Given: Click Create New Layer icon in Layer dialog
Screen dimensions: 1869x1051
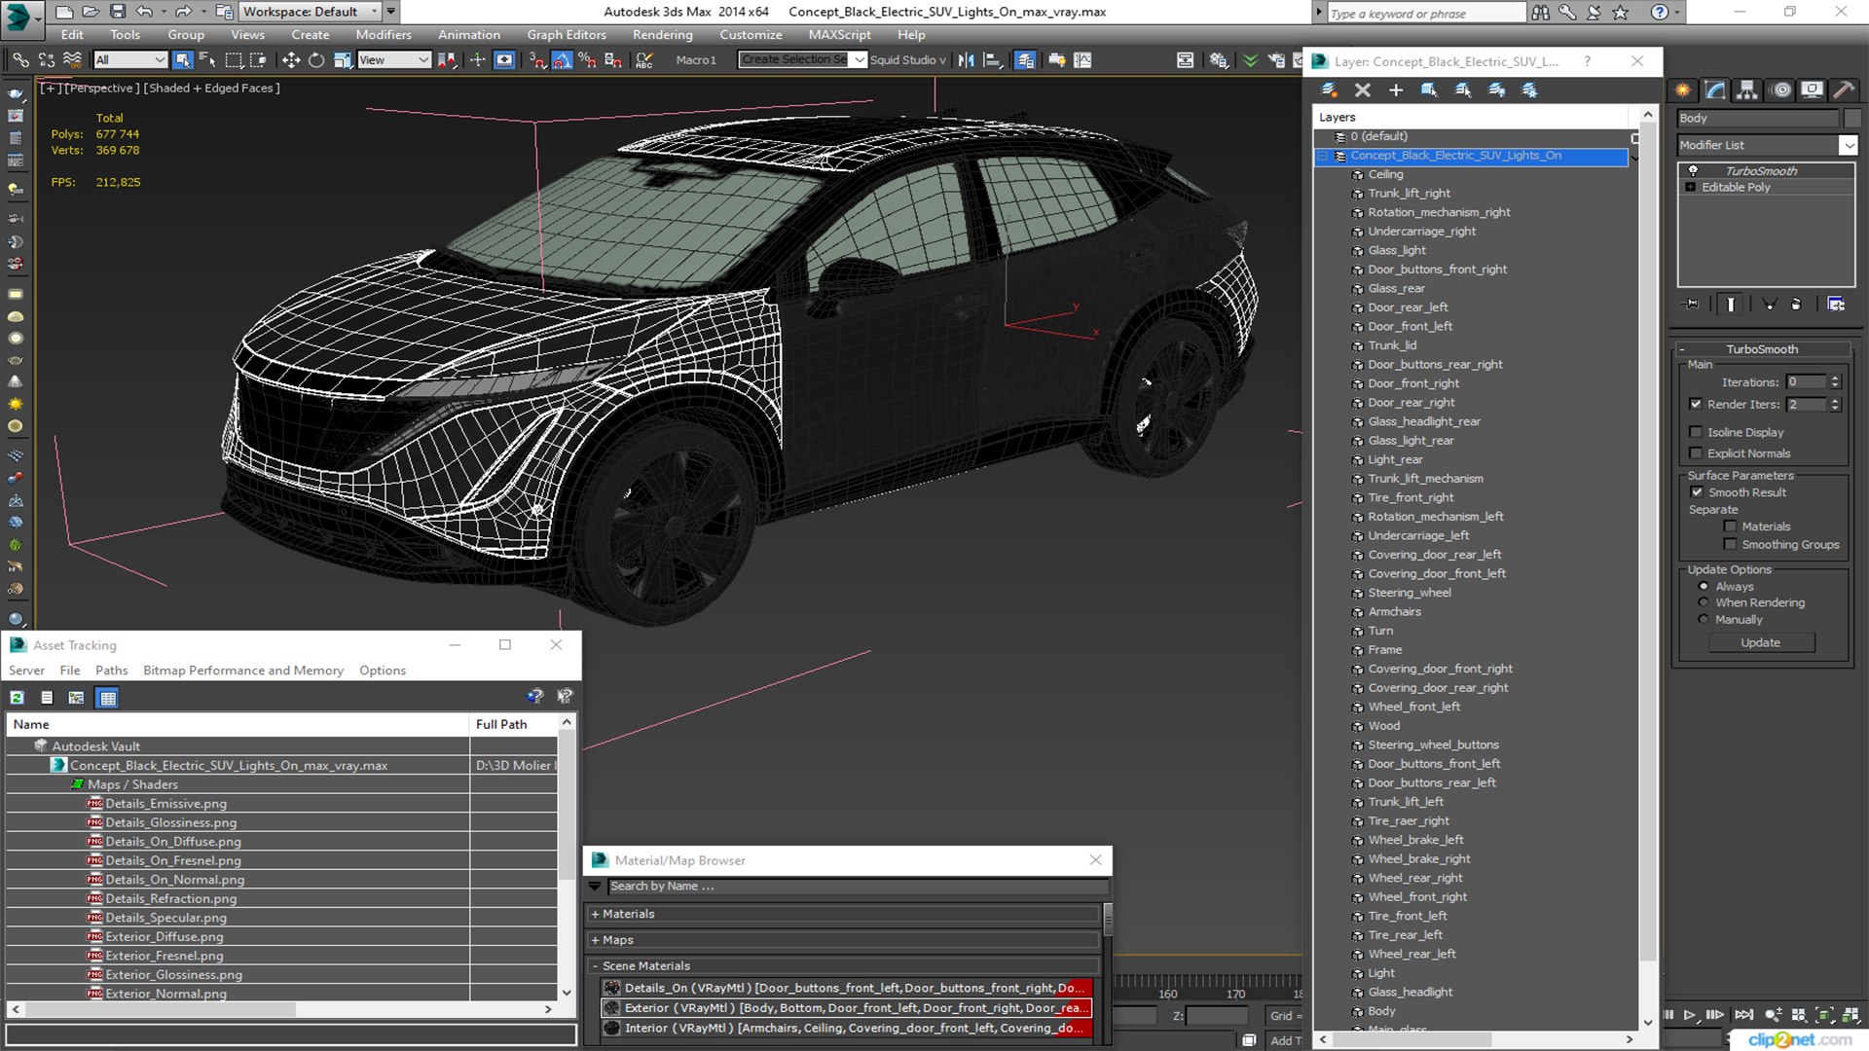Looking at the screenshot, I should (x=1329, y=90).
